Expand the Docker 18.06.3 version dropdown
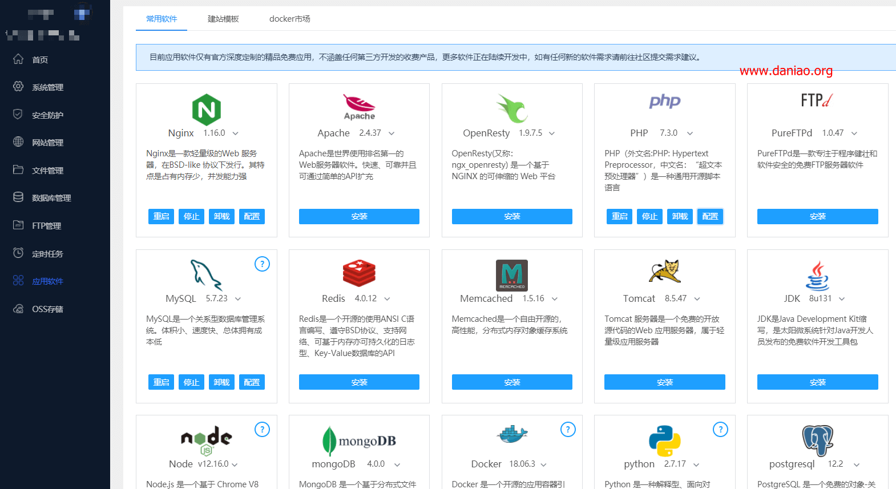The width and height of the screenshot is (896, 489). click(x=543, y=464)
